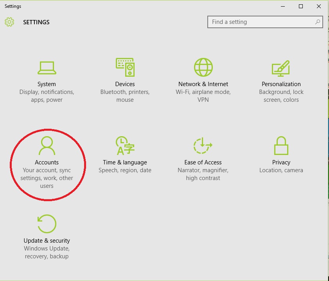Click the green Settings gear icon
Screen dimensions: 329x281
9,22
